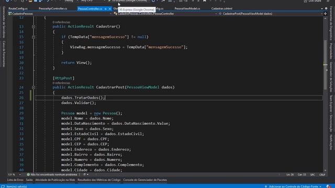Open the Gerenciador de Servidores side panel
This screenshot has width=335, height=188.
pos(4,22)
